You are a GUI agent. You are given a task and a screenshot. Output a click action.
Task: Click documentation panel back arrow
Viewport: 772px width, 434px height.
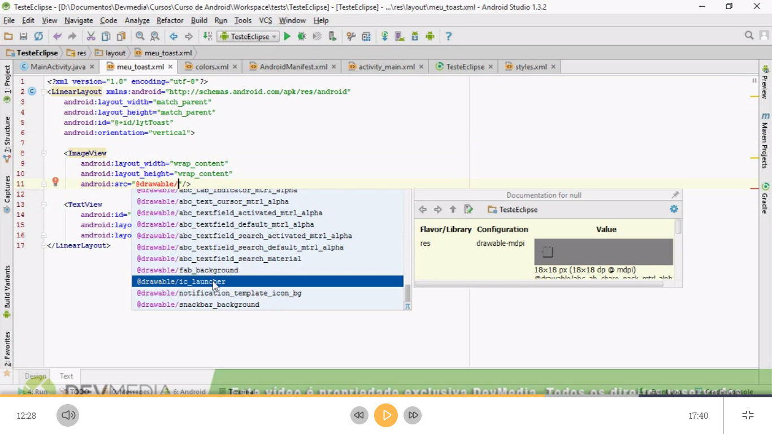[423, 210]
